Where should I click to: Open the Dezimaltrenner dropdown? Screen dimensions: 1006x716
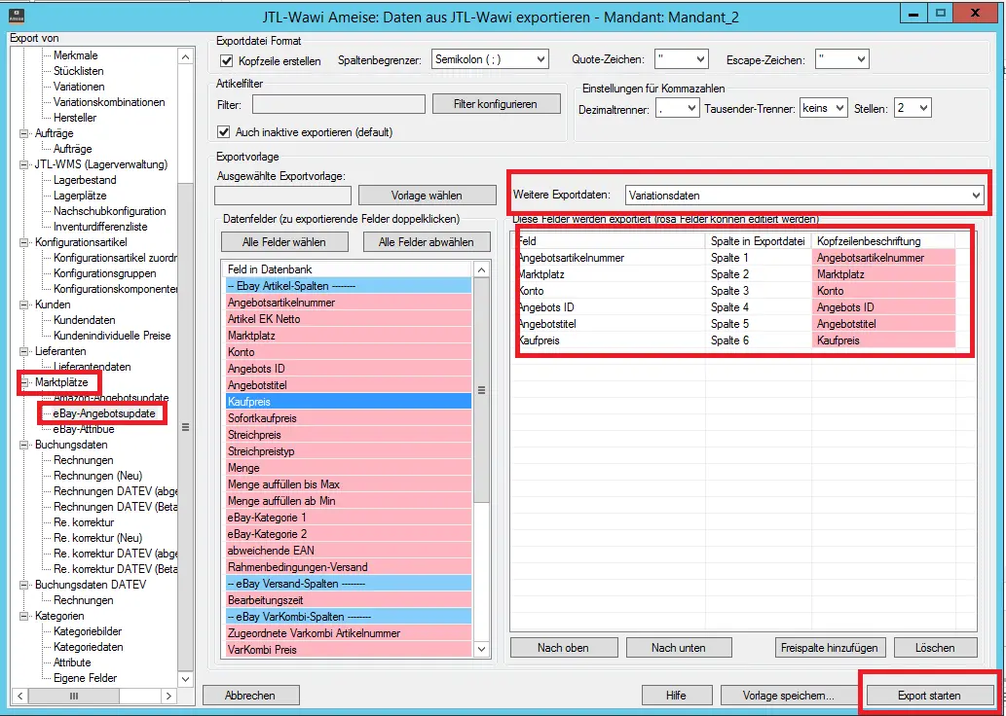coord(677,108)
